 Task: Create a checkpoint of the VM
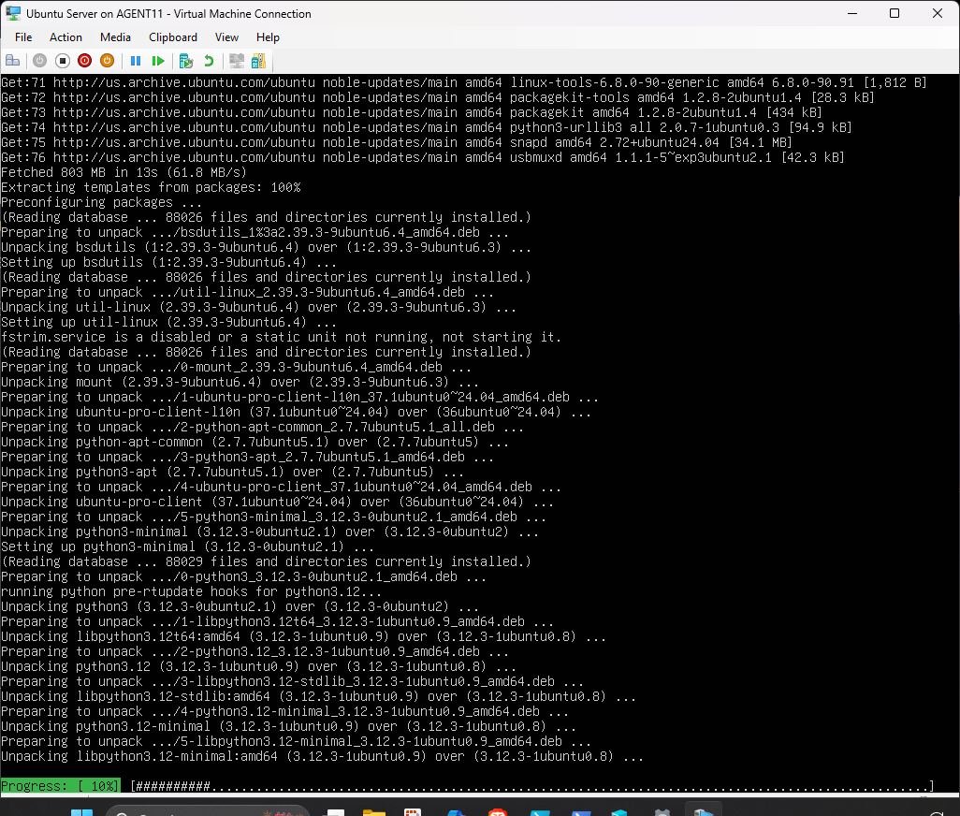pos(186,61)
